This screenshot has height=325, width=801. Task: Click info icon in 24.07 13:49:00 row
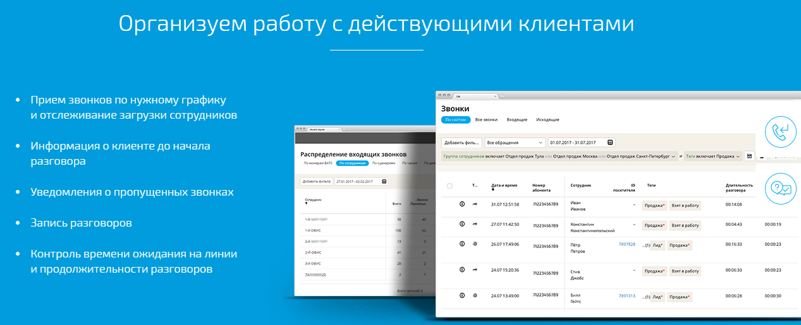tap(462, 295)
